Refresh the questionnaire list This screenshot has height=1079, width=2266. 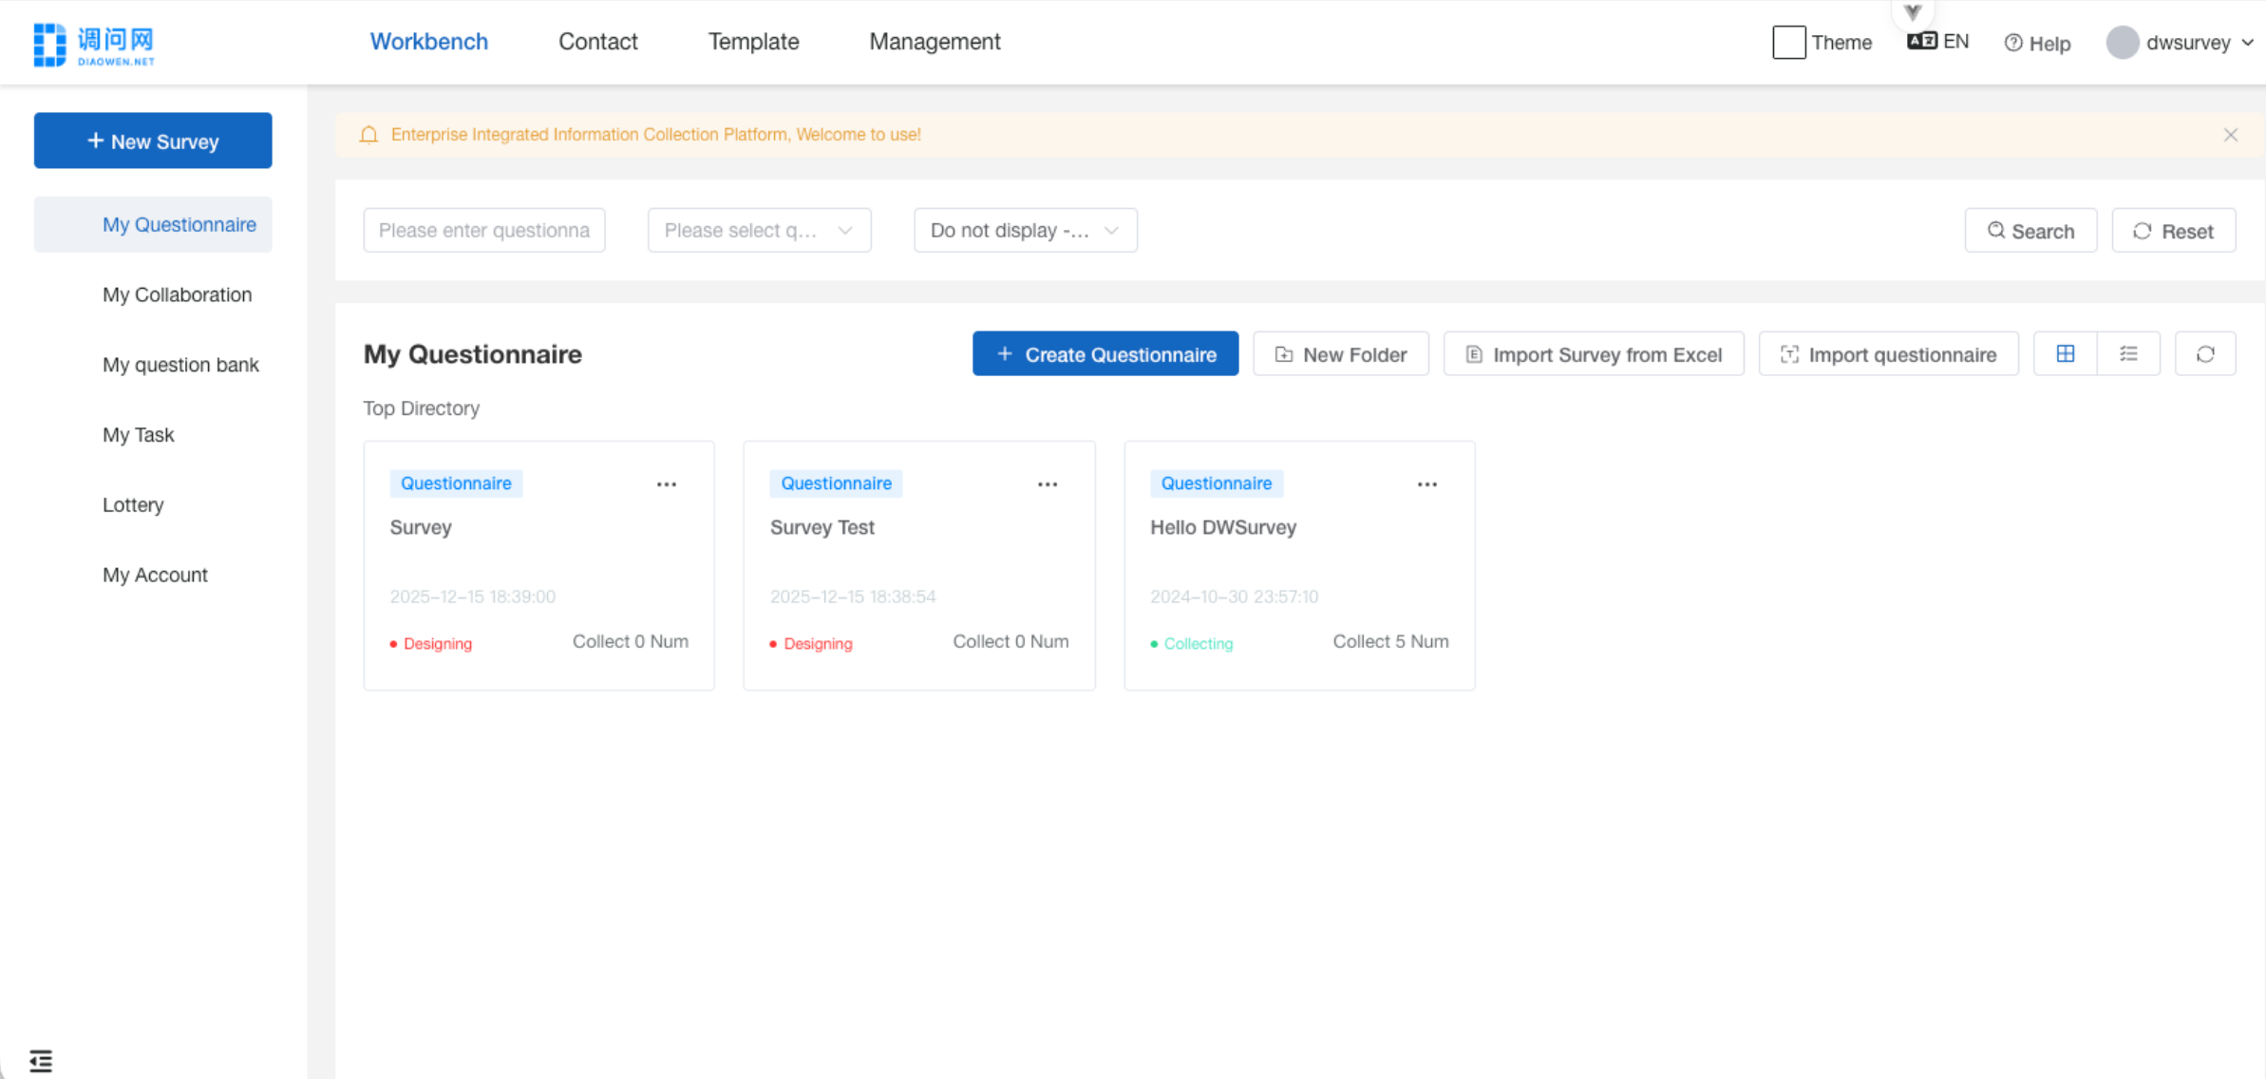2204,354
